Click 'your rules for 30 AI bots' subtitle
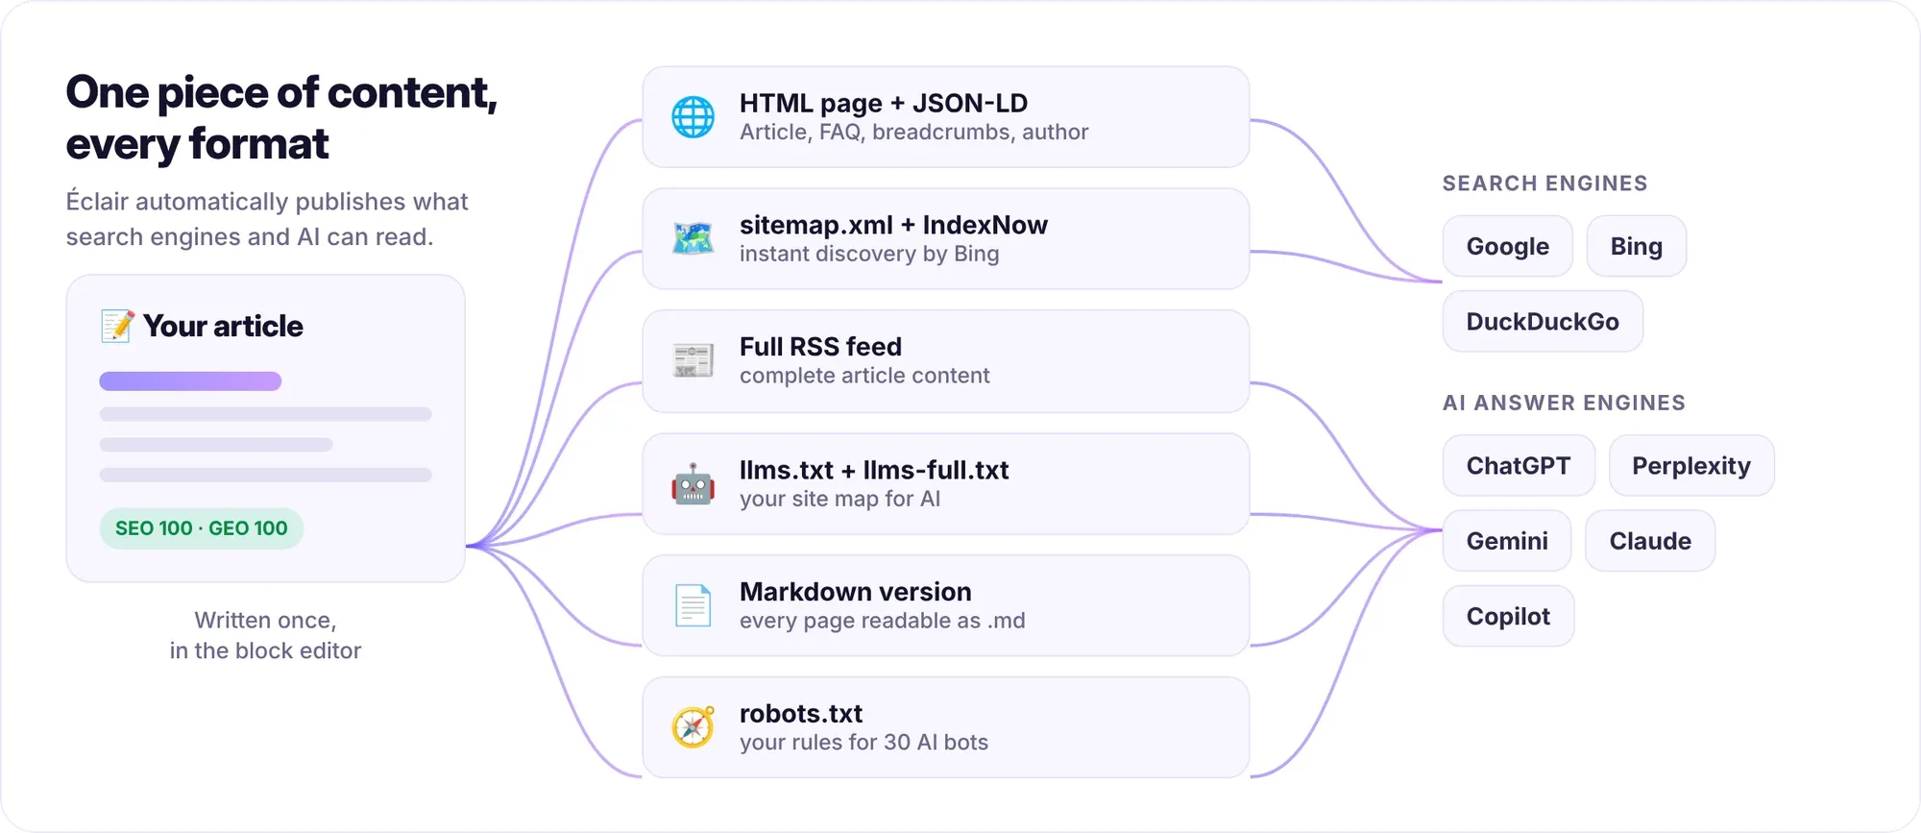Viewport: 1921px width, 833px height. point(863,743)
